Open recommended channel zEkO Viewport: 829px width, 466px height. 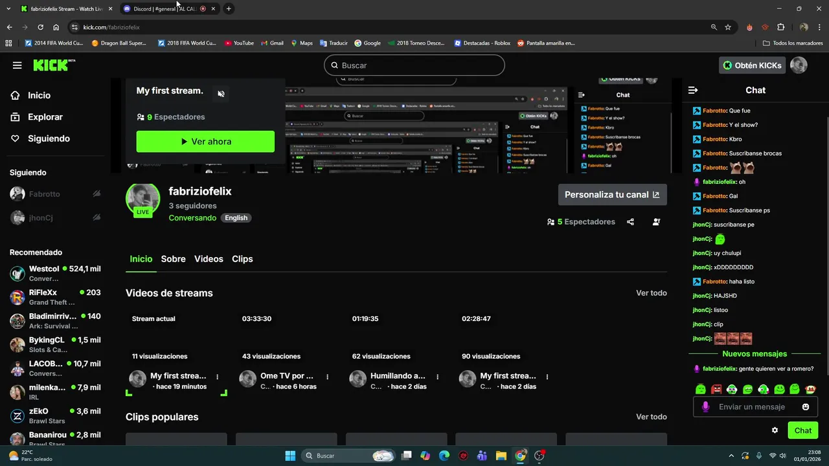(x=55, y=416)
